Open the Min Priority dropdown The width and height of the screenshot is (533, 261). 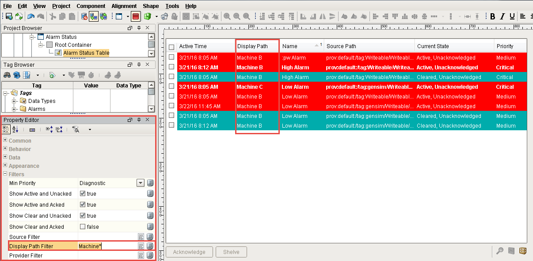(141, 182)
